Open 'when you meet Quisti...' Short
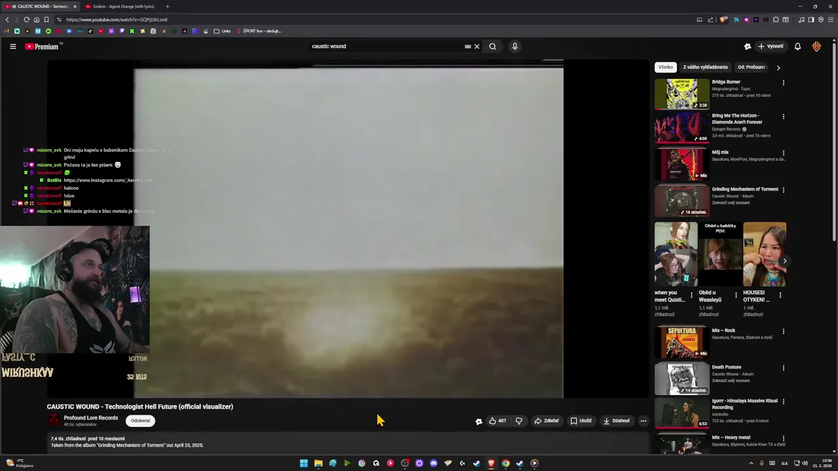838x471 pixels. pyautogui.click(x=676, y=254)
